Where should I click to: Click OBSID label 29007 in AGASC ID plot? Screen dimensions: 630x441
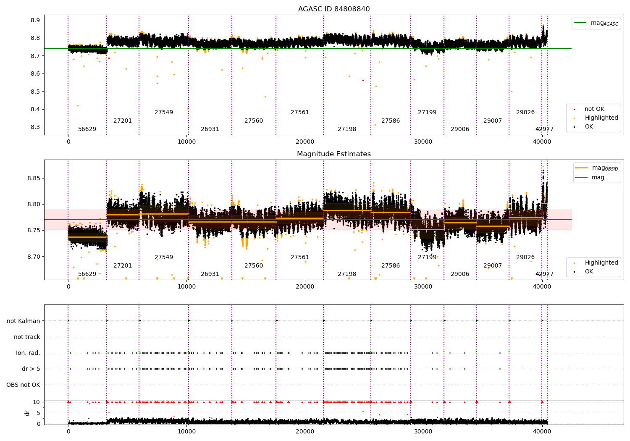coord(493,121)
